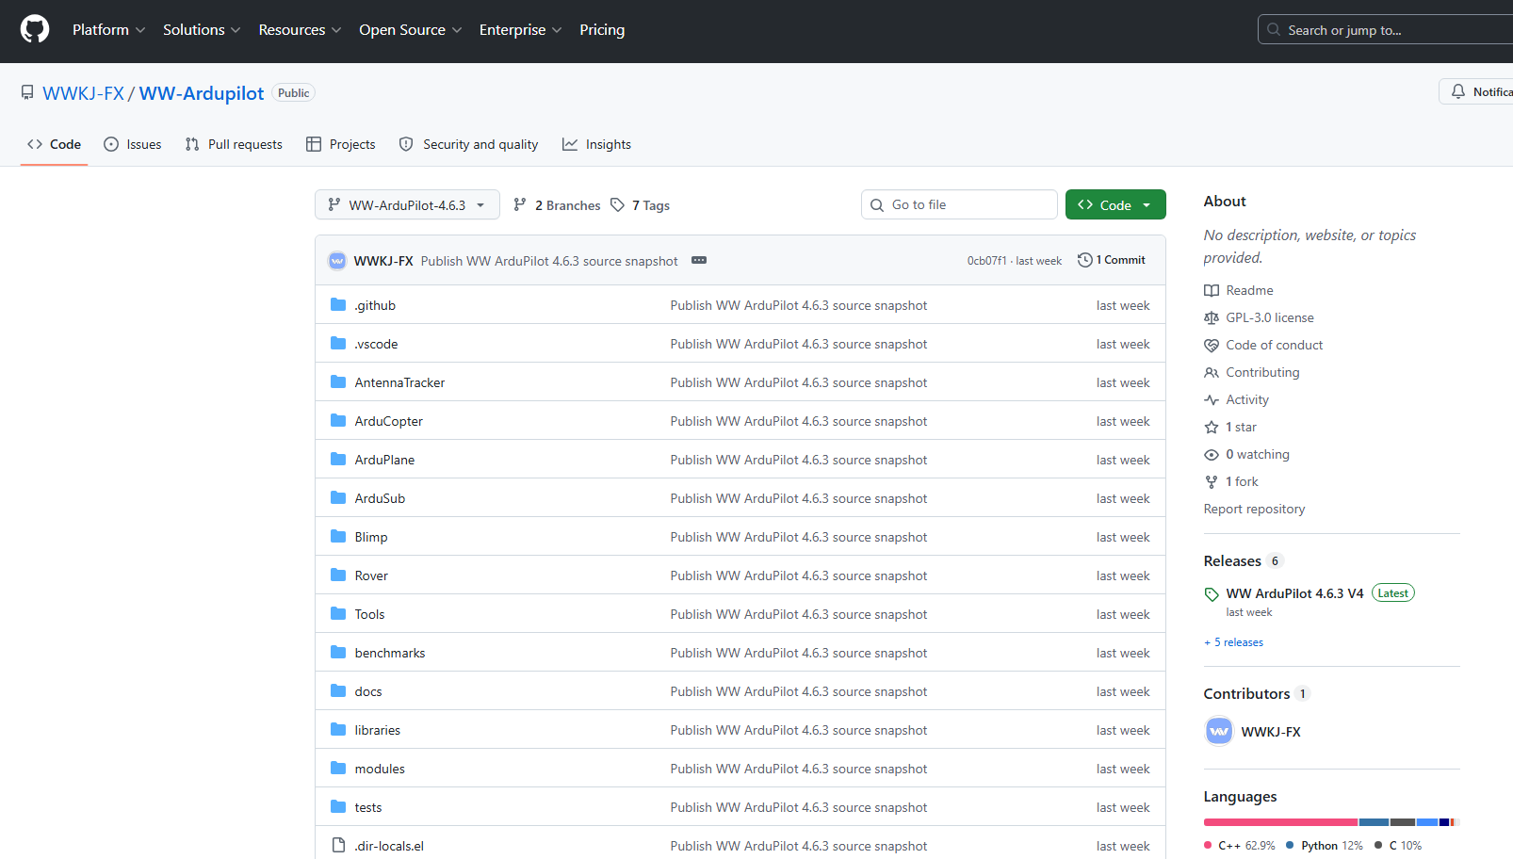Image resolution: width=1513 pixels, height=859 pixels.
Task: Click the ArduCopter folder icon
Action: pyautogui.click(x=338, y=420)
